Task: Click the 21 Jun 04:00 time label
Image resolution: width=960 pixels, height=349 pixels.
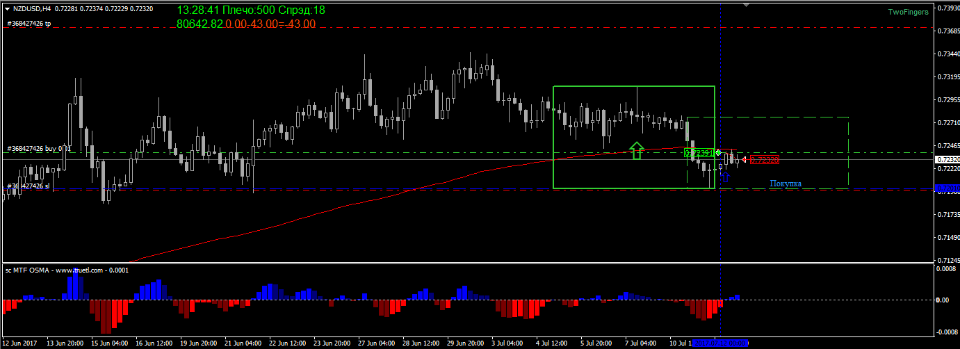Action: (243, 343)
